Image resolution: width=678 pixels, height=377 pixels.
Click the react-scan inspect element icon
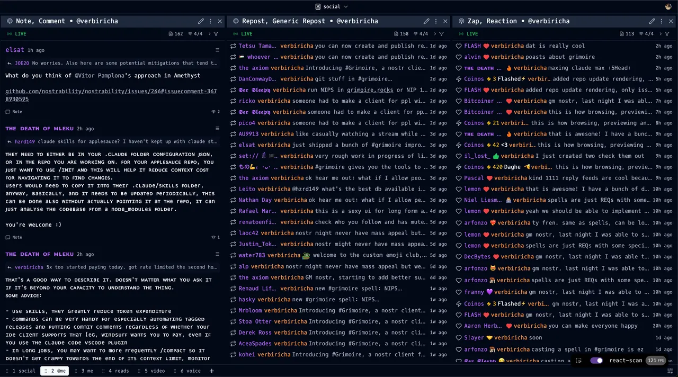pos(579,361)
